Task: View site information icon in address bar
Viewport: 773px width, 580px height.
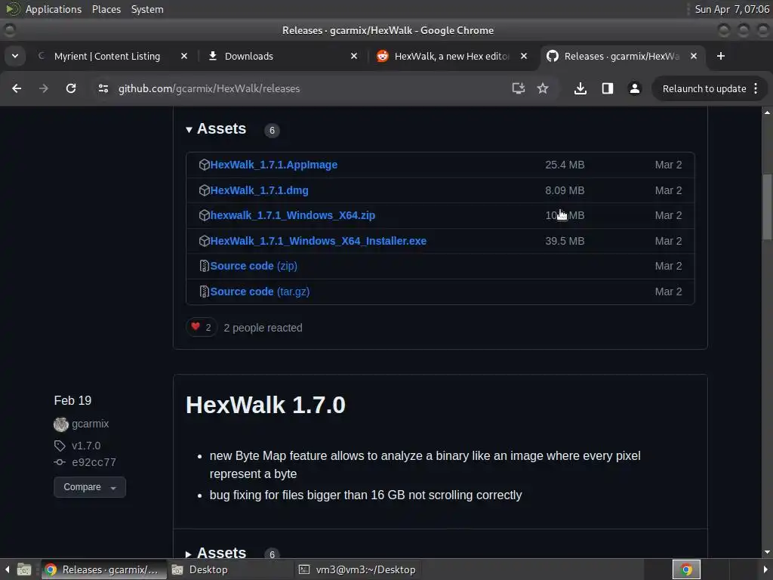Action: click(x=103, y=89)
